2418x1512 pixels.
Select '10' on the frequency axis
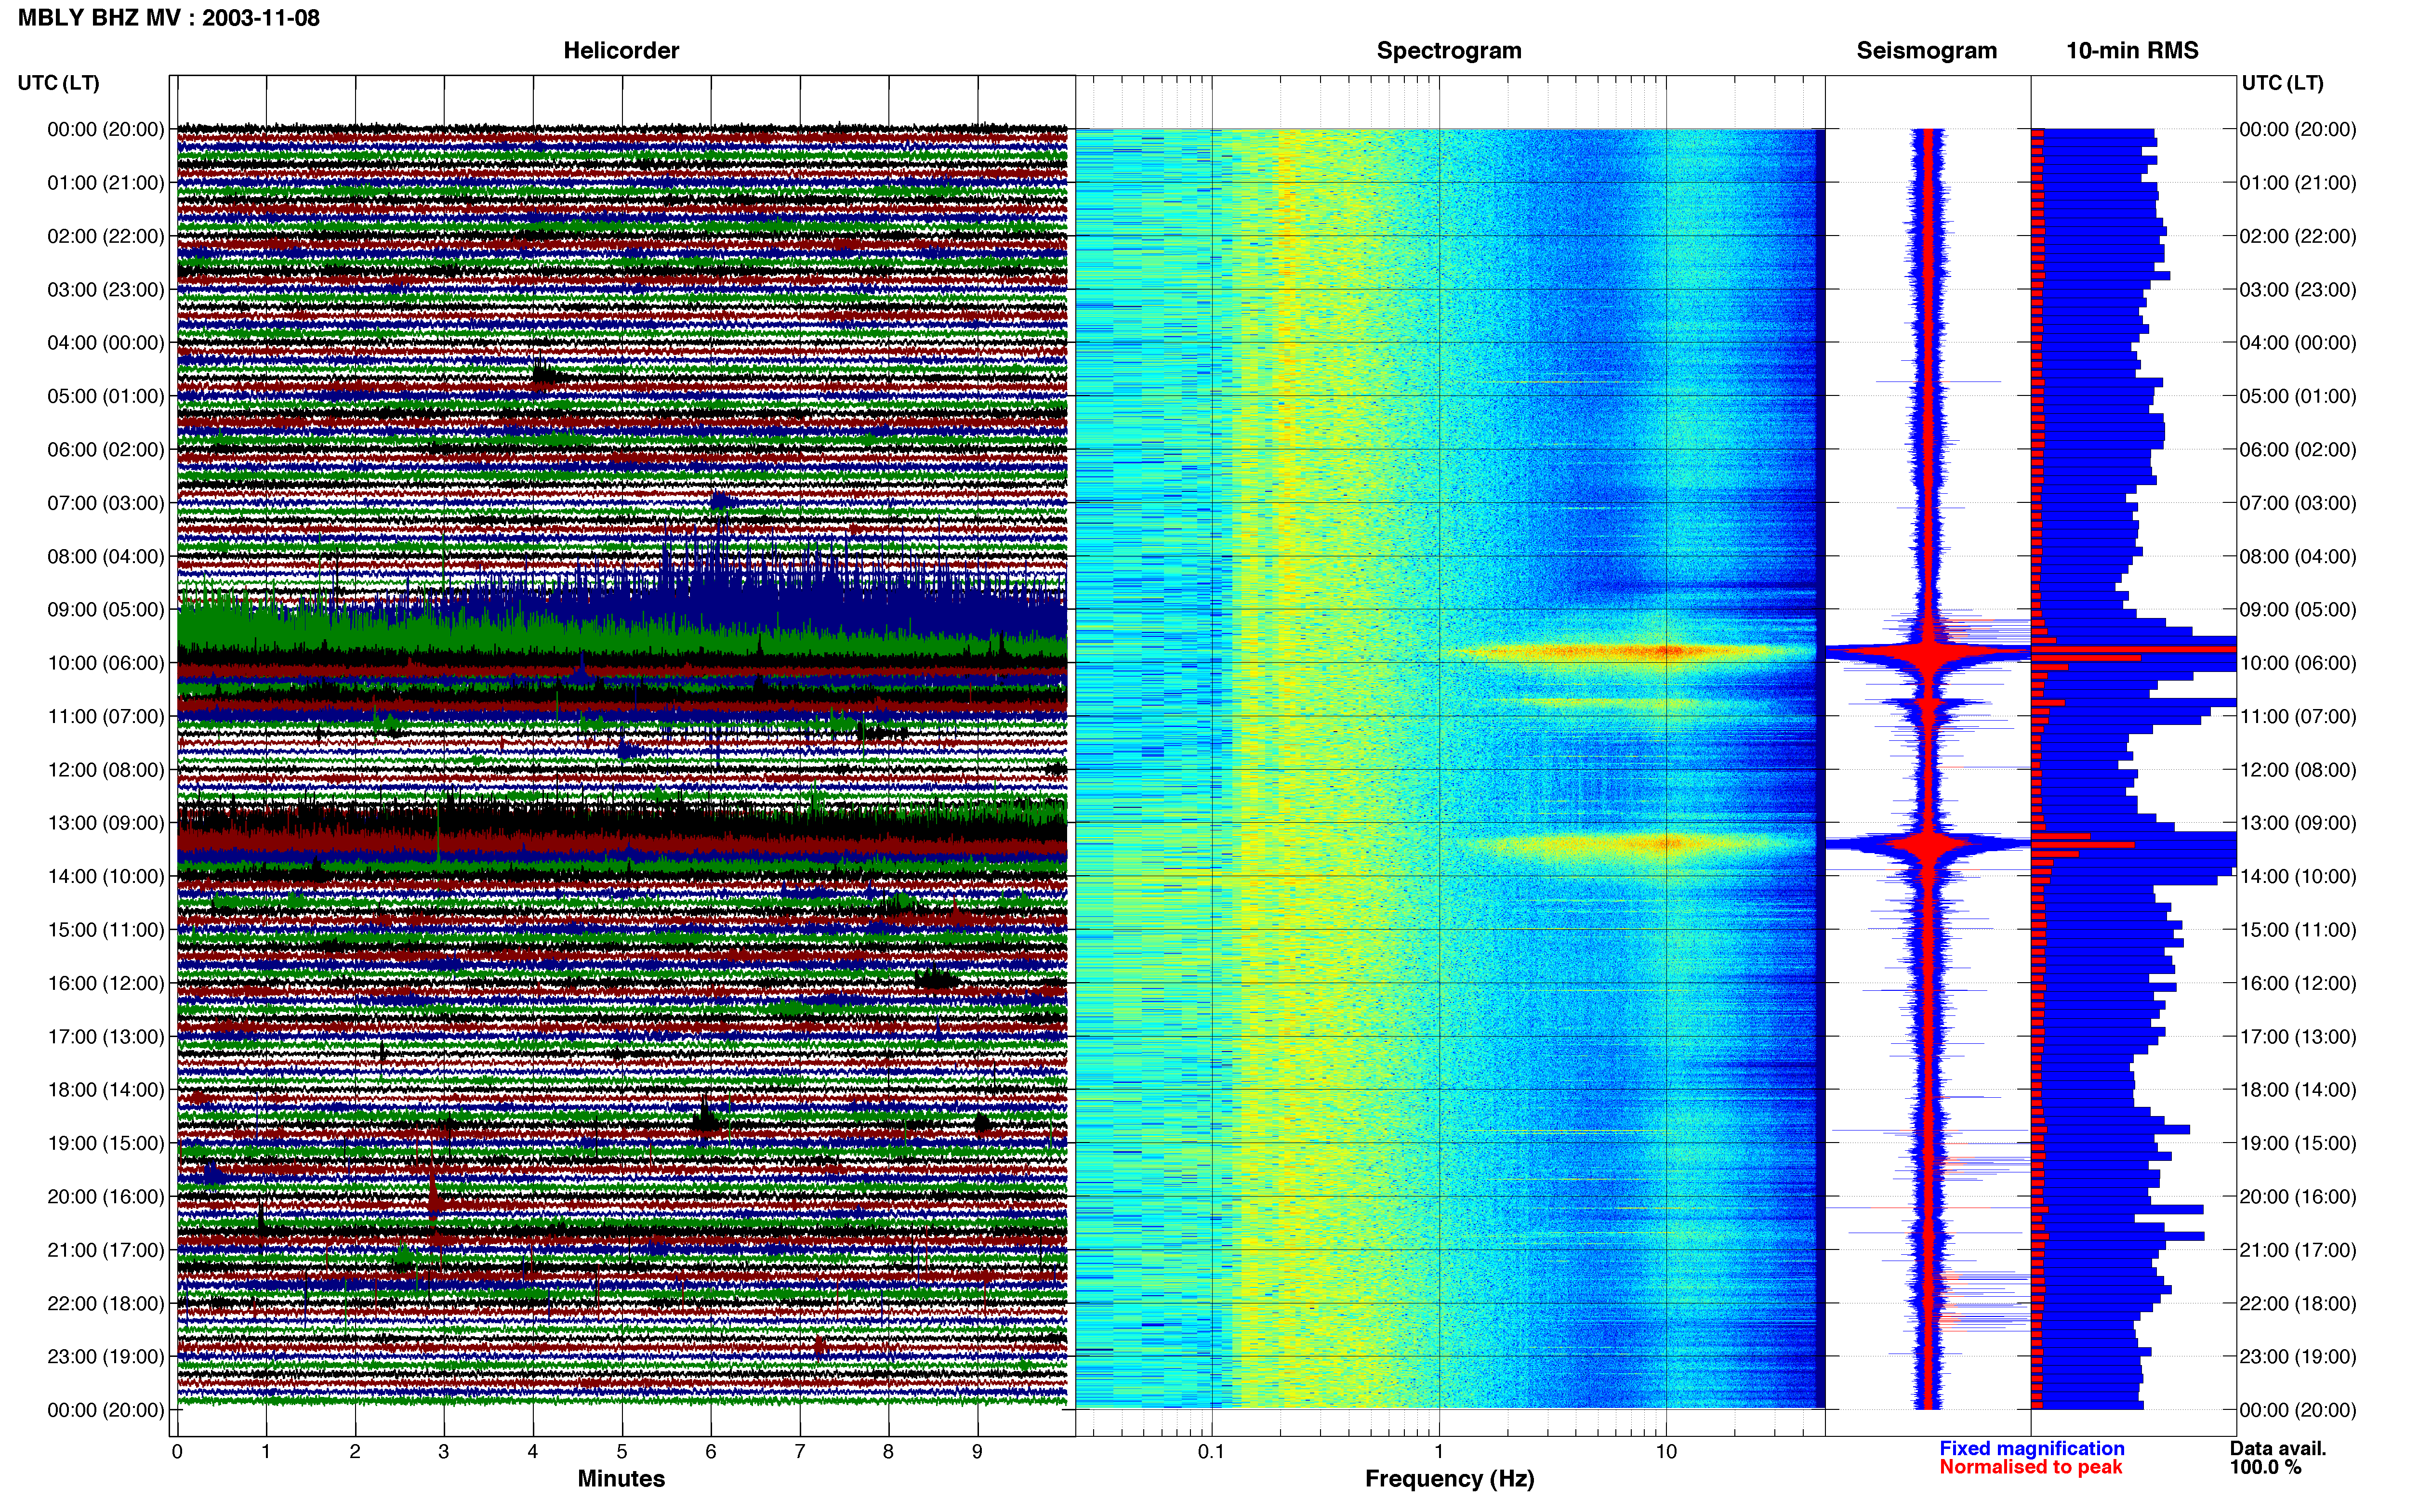[1666, 1452]
